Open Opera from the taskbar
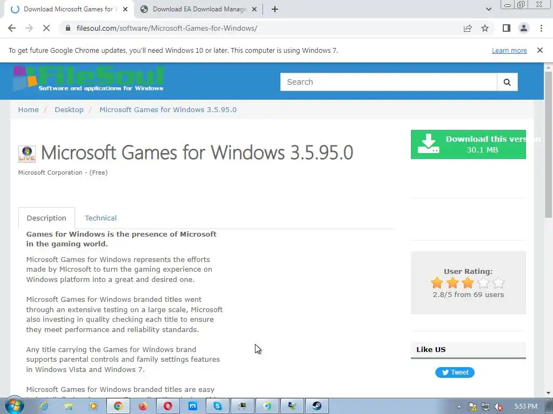The image size is (553, 414). [x=168, y=406]
